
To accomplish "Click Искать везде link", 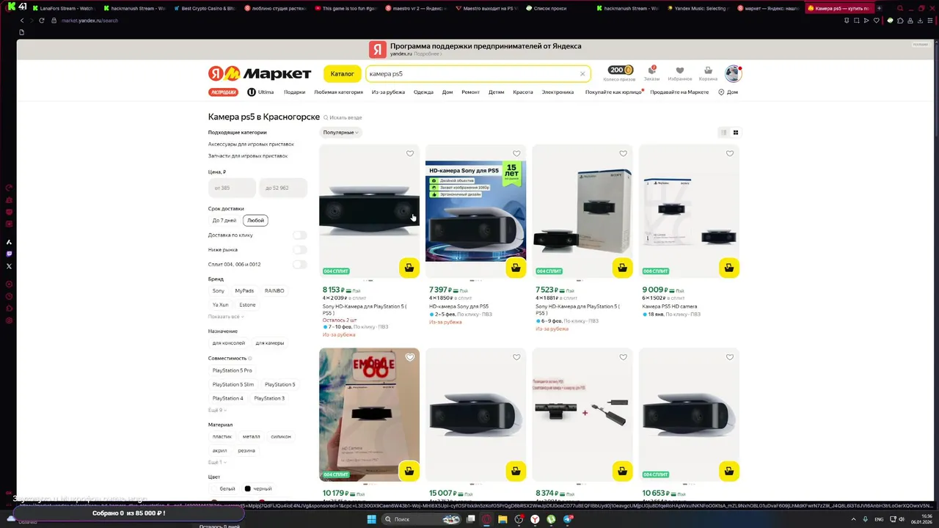I will point(343,117).
